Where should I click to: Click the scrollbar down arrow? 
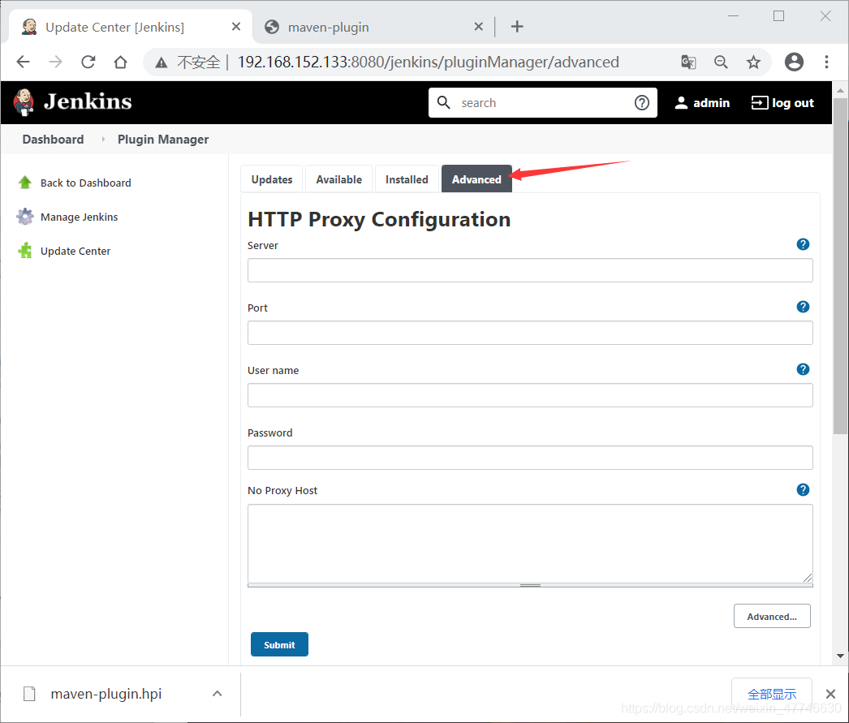(x=840, y=656)
